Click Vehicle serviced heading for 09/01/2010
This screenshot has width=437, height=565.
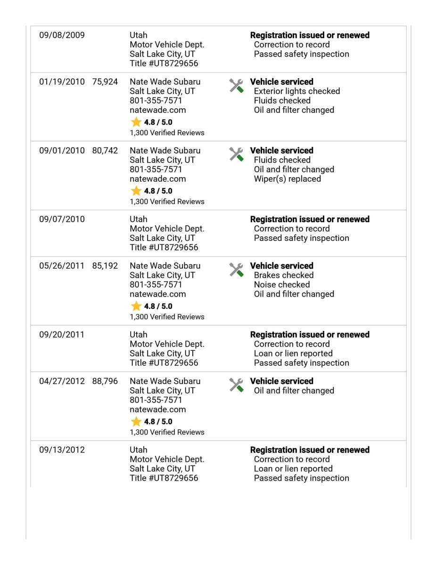click(x=281, y=151)
